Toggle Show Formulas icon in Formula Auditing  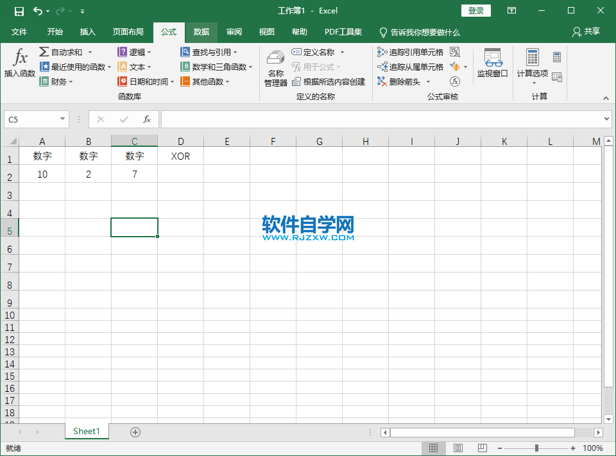pos(455,52)
